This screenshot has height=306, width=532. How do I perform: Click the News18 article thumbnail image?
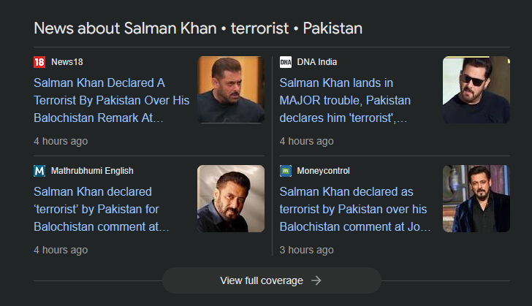click(231, 90)
